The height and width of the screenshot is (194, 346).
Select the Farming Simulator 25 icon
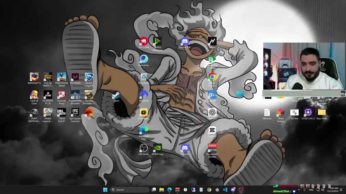coord(89,98)
